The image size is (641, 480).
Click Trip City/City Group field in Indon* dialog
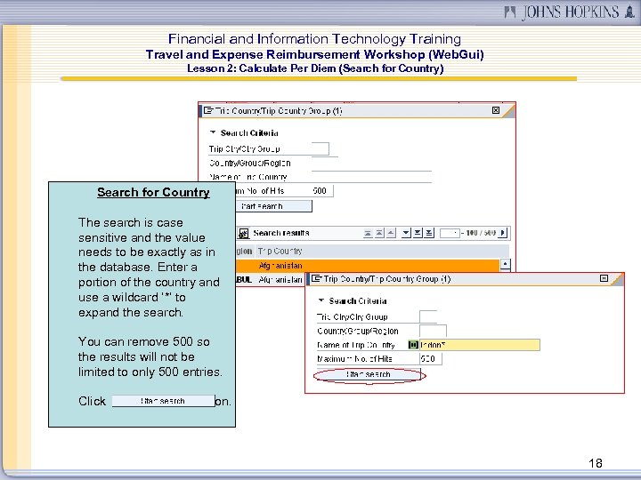point(428,316)
